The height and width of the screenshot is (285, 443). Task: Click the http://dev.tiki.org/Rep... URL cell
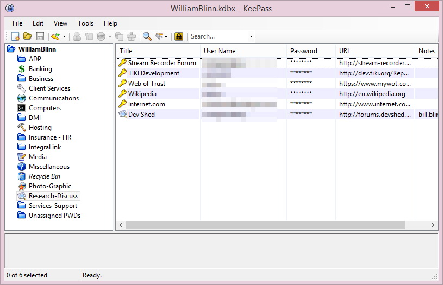tap(374, 73)
